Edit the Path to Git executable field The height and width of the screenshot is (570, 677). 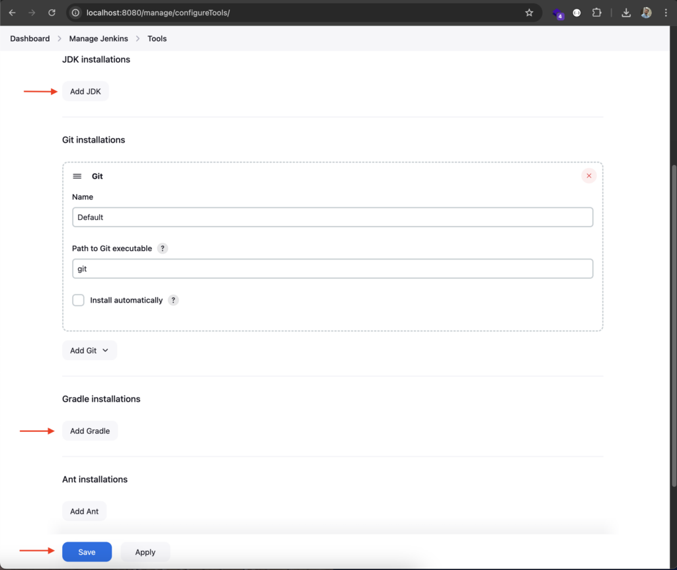click(333, 269)
